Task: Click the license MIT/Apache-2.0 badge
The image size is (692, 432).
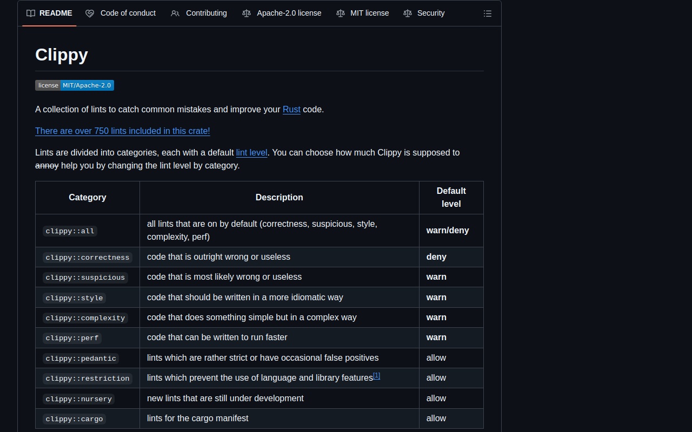Action: (75, 85)
